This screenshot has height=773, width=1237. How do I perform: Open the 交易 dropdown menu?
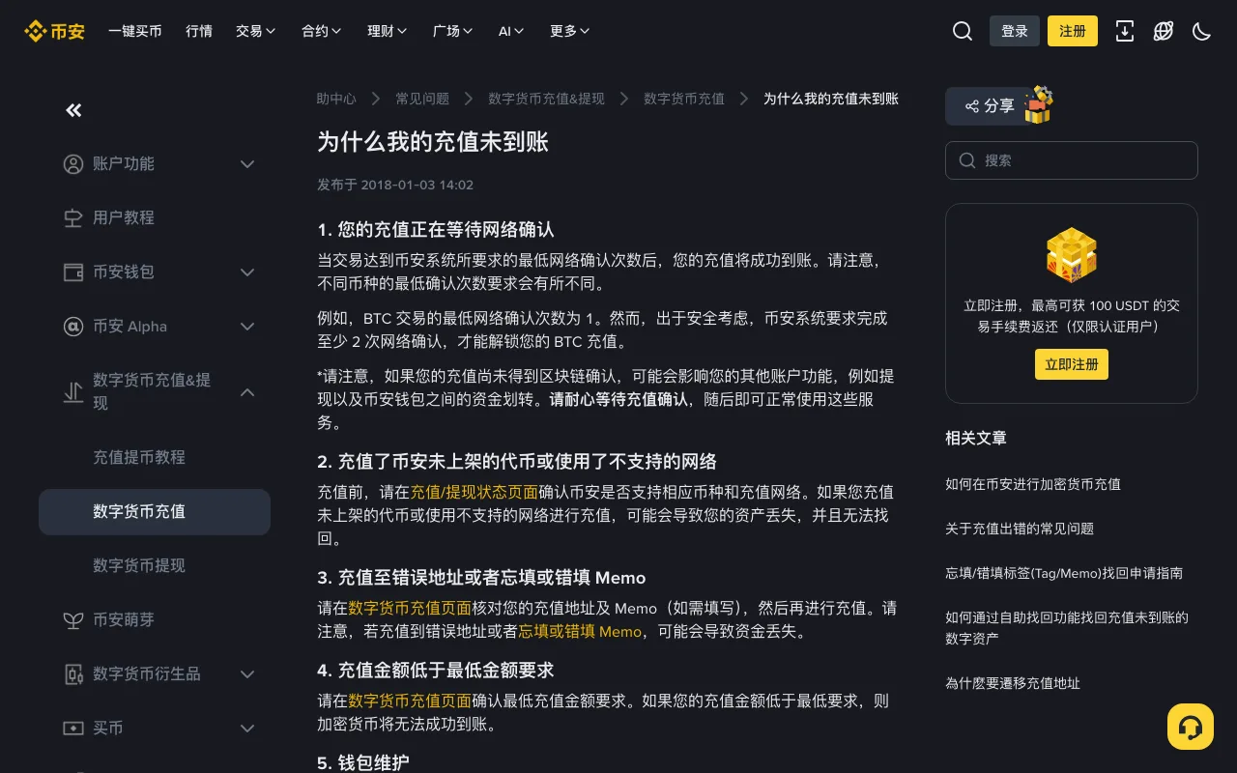coord(256,31)
